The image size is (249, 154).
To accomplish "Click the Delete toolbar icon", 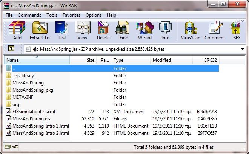I will click(103, 30).
